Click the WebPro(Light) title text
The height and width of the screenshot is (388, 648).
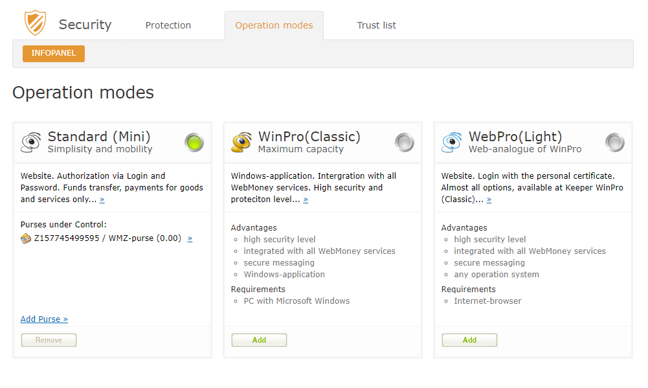click(515, 137)
